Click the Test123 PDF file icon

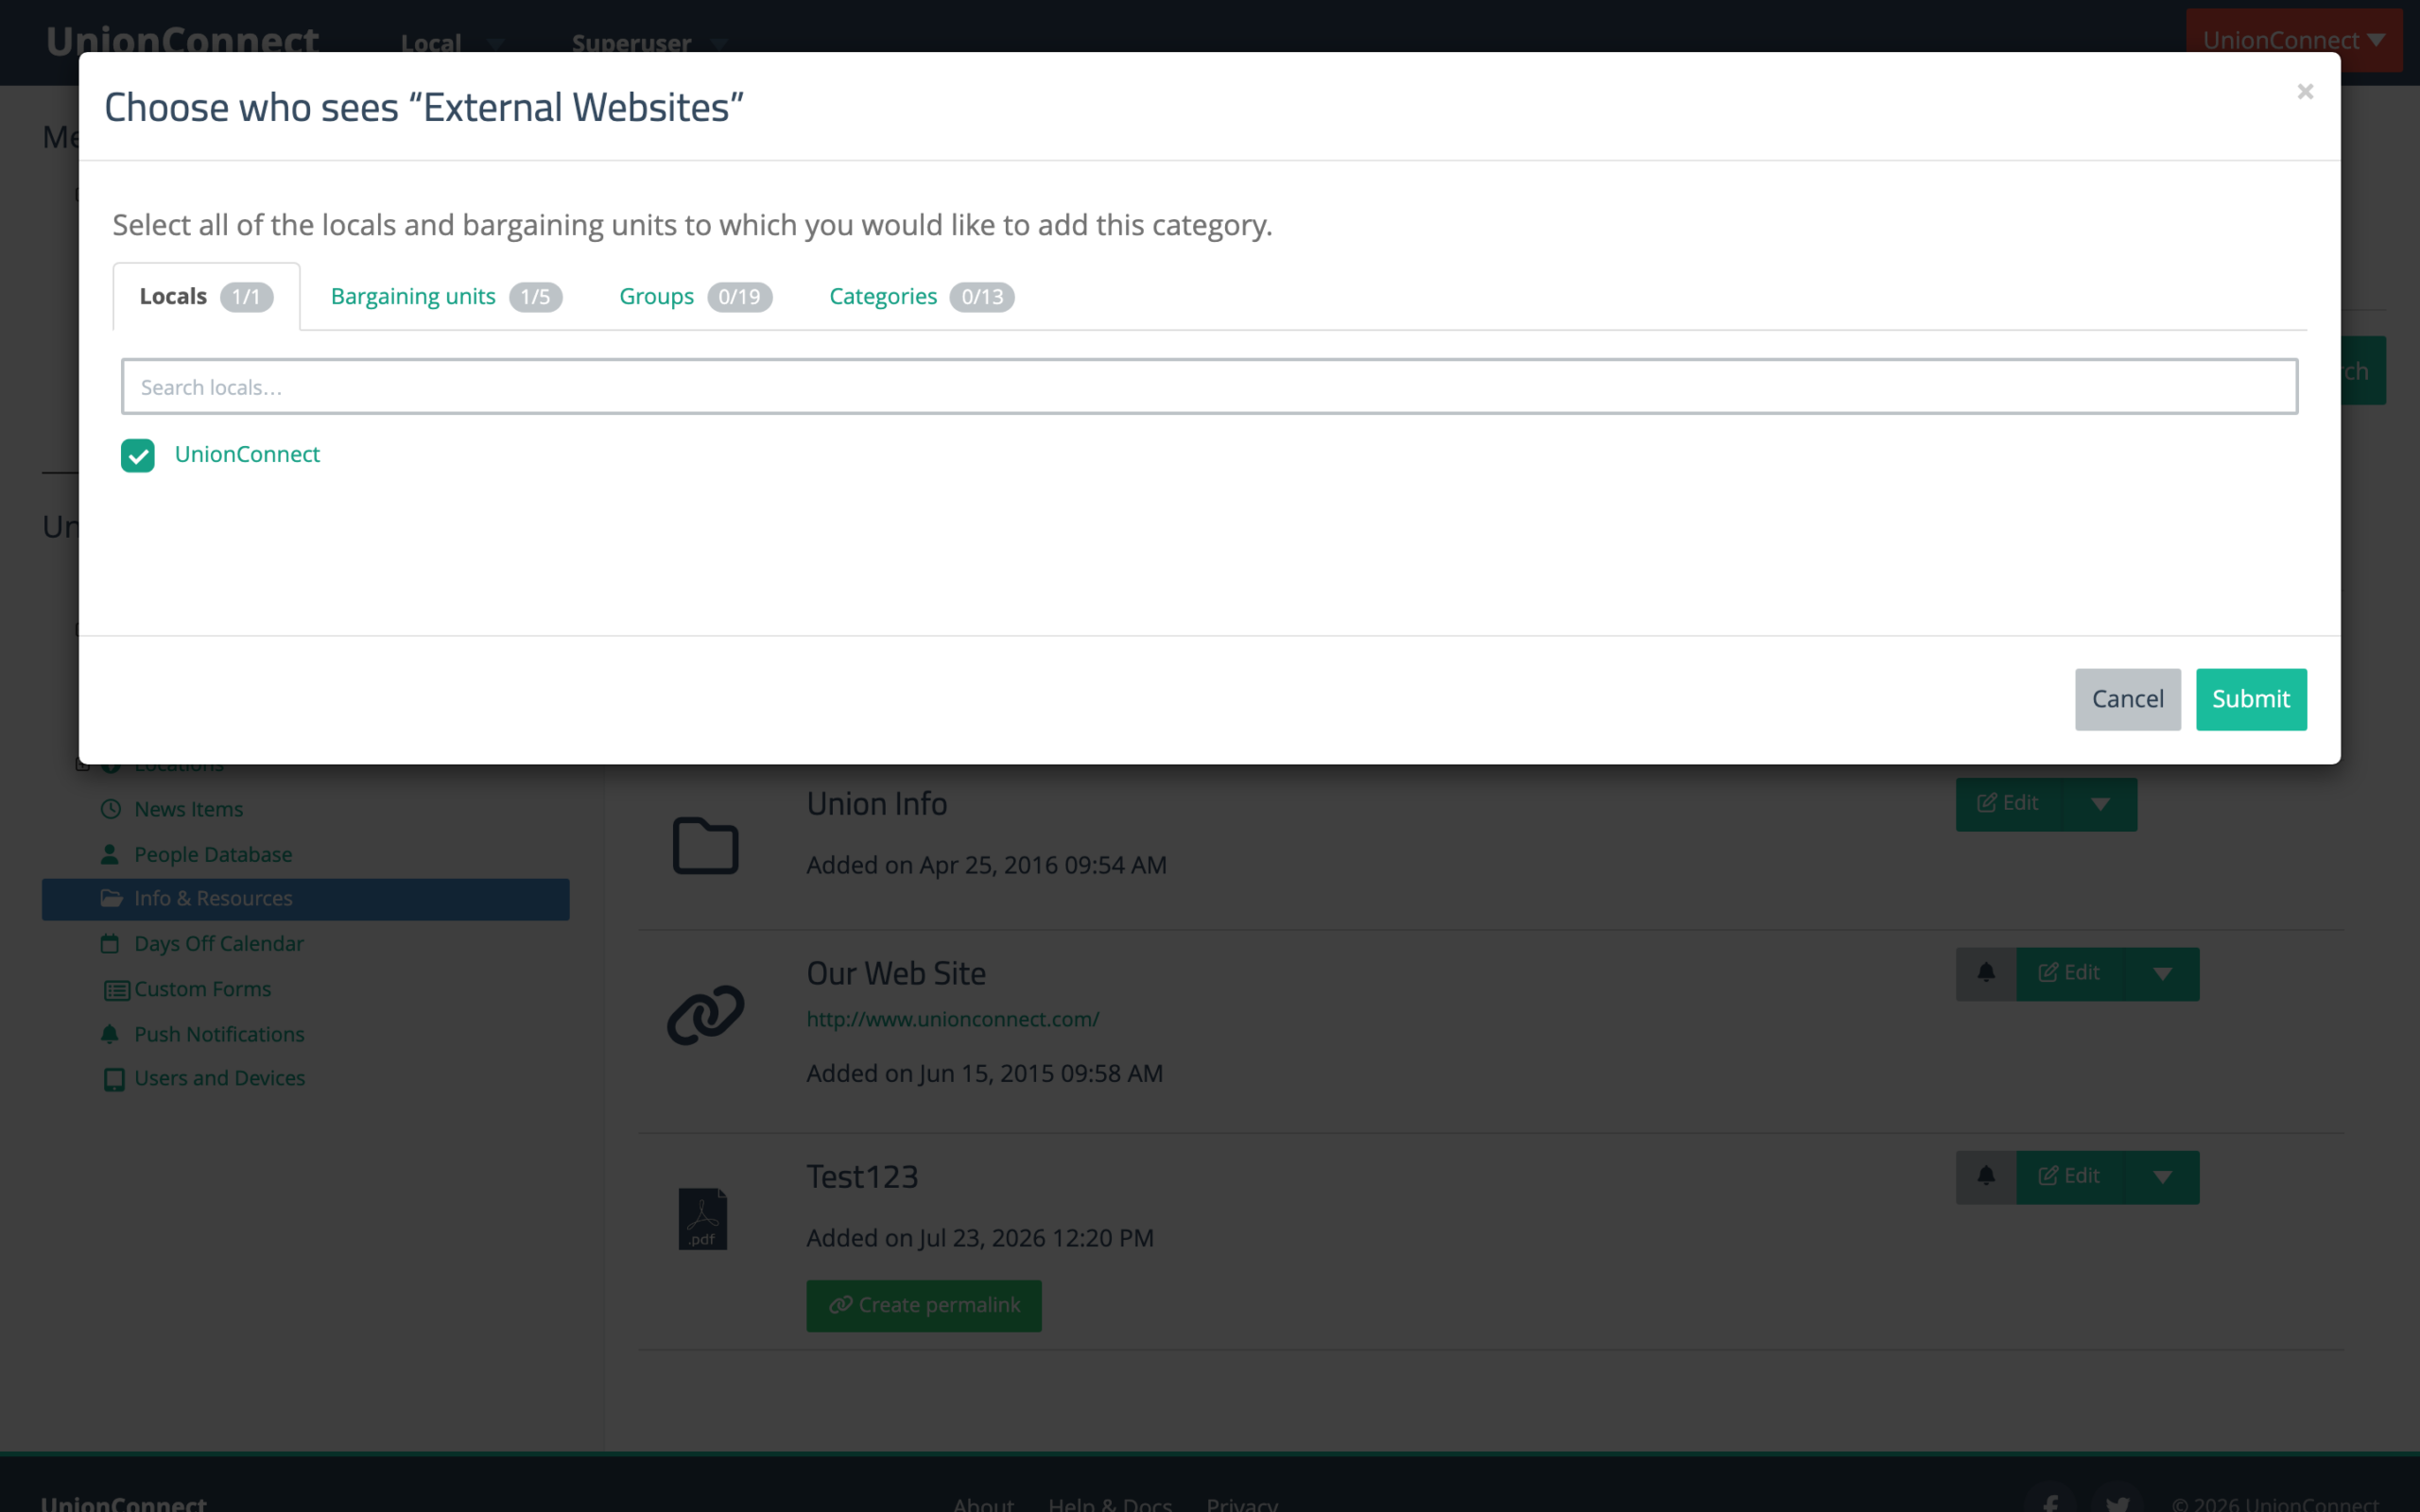pos(703,1219)
